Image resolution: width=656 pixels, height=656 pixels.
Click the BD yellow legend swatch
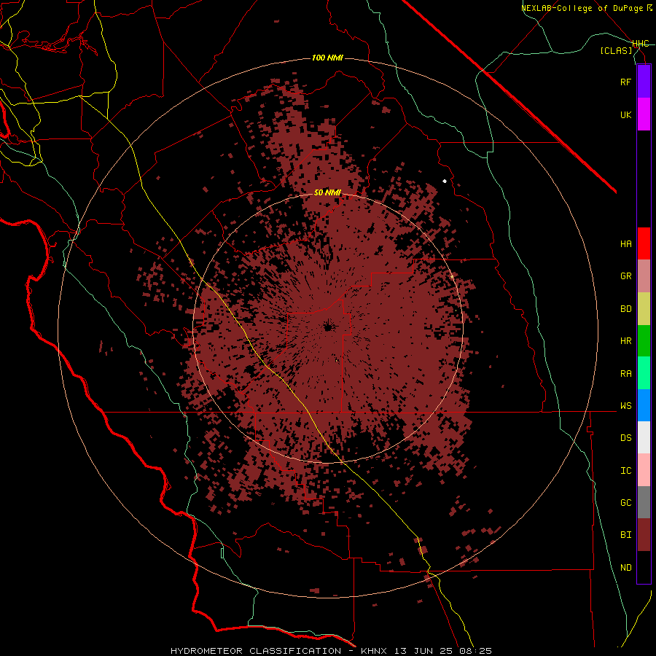[644, 309]
